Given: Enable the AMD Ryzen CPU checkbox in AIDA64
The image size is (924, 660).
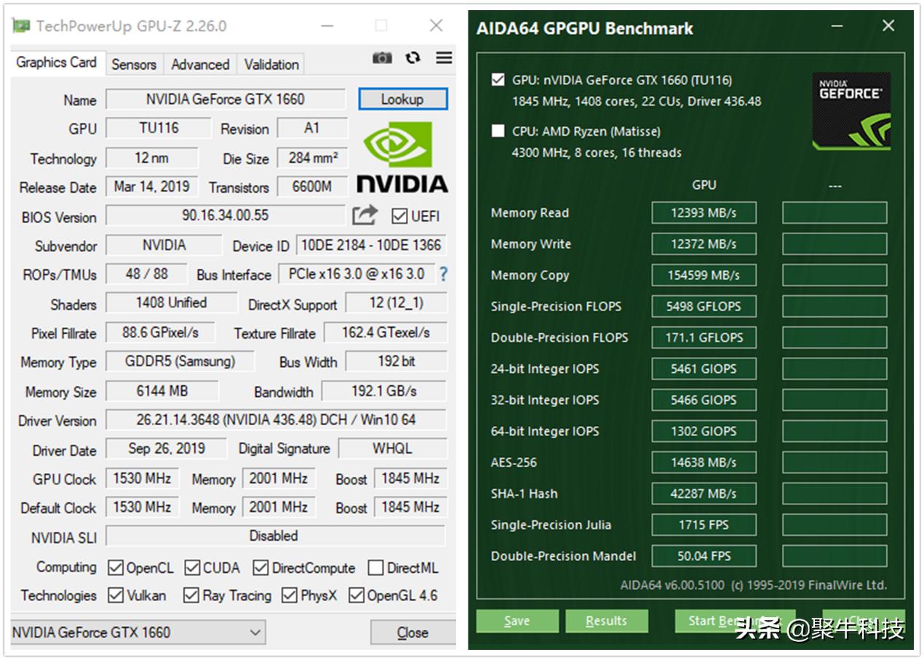Looking at the screenshot, I should (498, 132).
